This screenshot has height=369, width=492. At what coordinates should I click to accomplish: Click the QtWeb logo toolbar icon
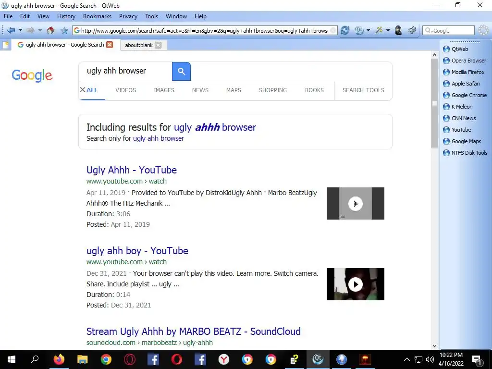click(x=359, y=30)
